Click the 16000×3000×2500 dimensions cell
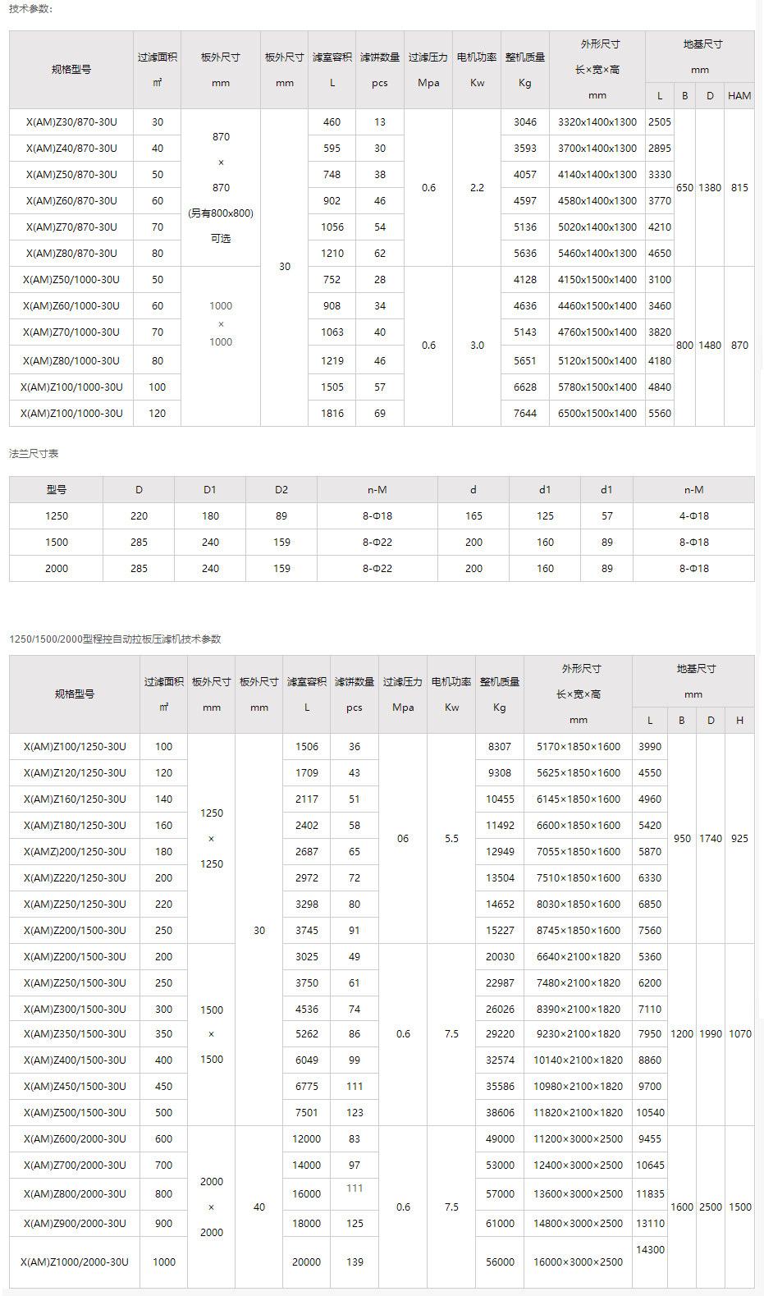 point(579,1262)
